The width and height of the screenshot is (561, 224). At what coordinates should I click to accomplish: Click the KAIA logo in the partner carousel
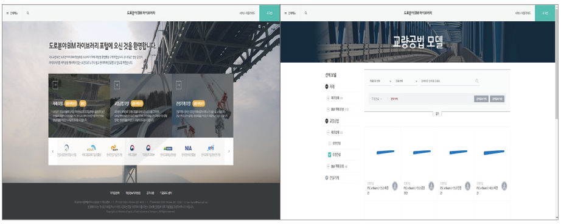(x=91, y=148)
